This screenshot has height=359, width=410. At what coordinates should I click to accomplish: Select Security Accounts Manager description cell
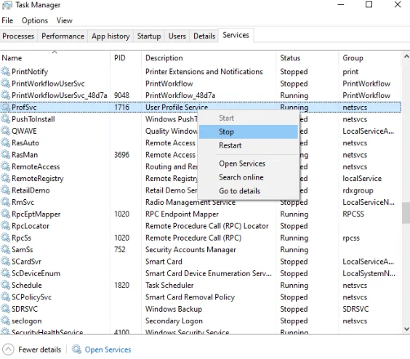(x=190, y=250)
